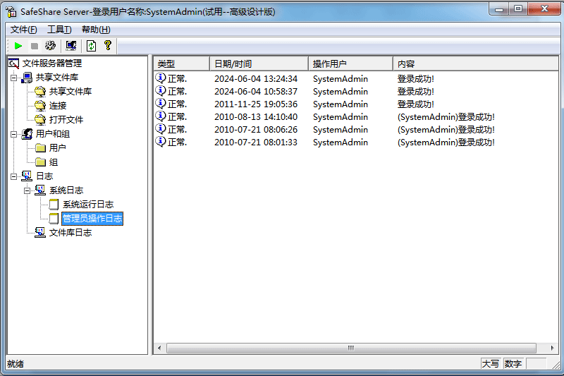This screenshot has width=564, height=376.
Task: Click the horizontal scrollbar thumb of the log list
Action: tap(351, 348)
